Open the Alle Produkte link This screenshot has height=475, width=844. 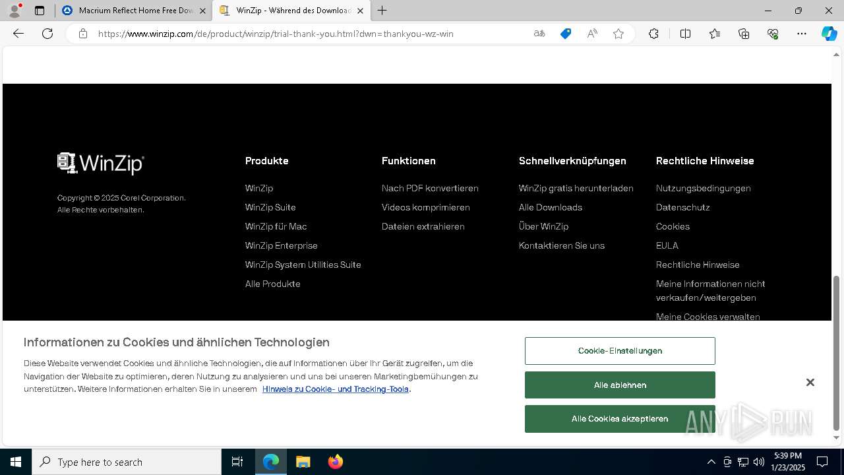click(x=272, y=284)
